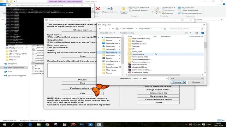The image size is (226, 127).
Task: Toggle the preview pane in dialog
Action: pyautogui.click(x=196, y=33)
